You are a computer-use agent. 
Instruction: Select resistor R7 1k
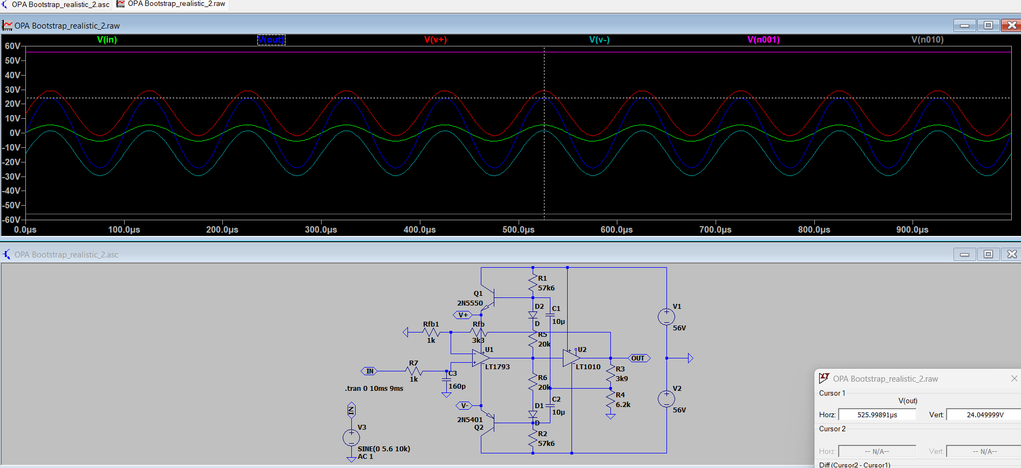(x=414, y=371)
